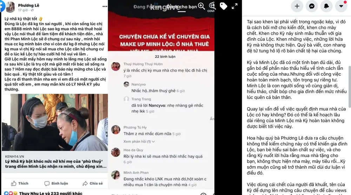Switch to the 'Dành cho bạn' tab
This screenshot has width=351, height=195.
tap(181, 7)
